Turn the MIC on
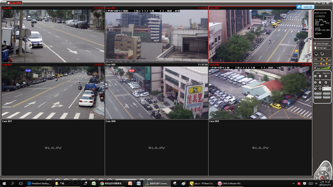Viewport: 333px width, 187px height. 322,59
